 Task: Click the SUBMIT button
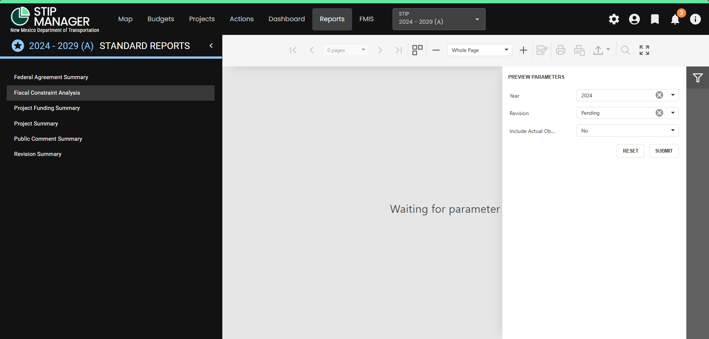(664, 151)
